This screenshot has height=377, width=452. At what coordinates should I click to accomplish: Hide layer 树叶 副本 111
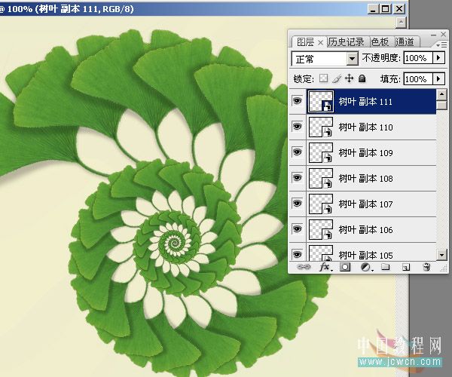[298, 101]
